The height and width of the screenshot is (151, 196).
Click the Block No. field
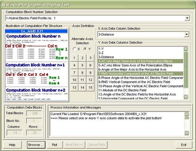pos(34,121)
